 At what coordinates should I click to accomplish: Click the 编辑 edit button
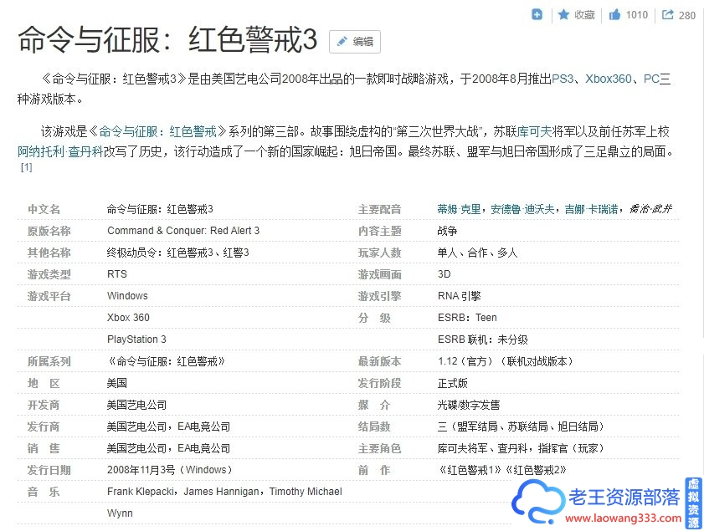[x=355, y=42]
